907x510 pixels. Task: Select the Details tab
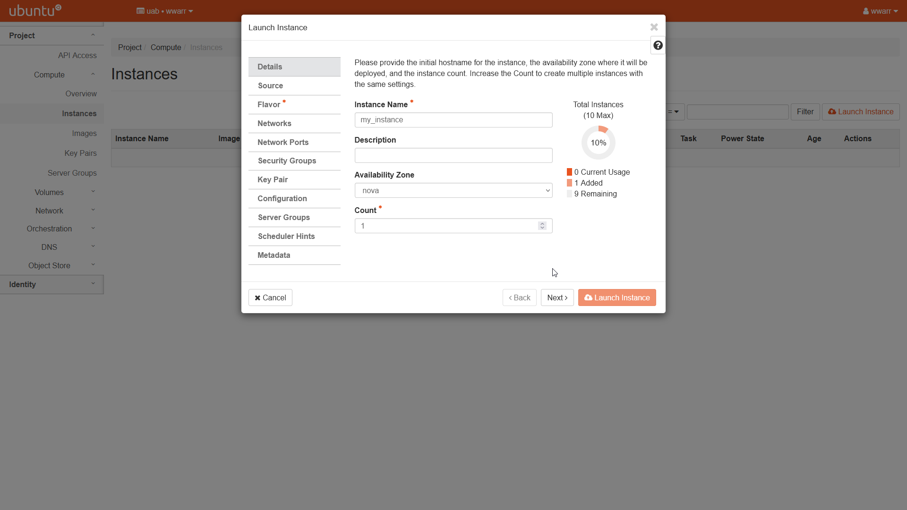pos(294,67)
